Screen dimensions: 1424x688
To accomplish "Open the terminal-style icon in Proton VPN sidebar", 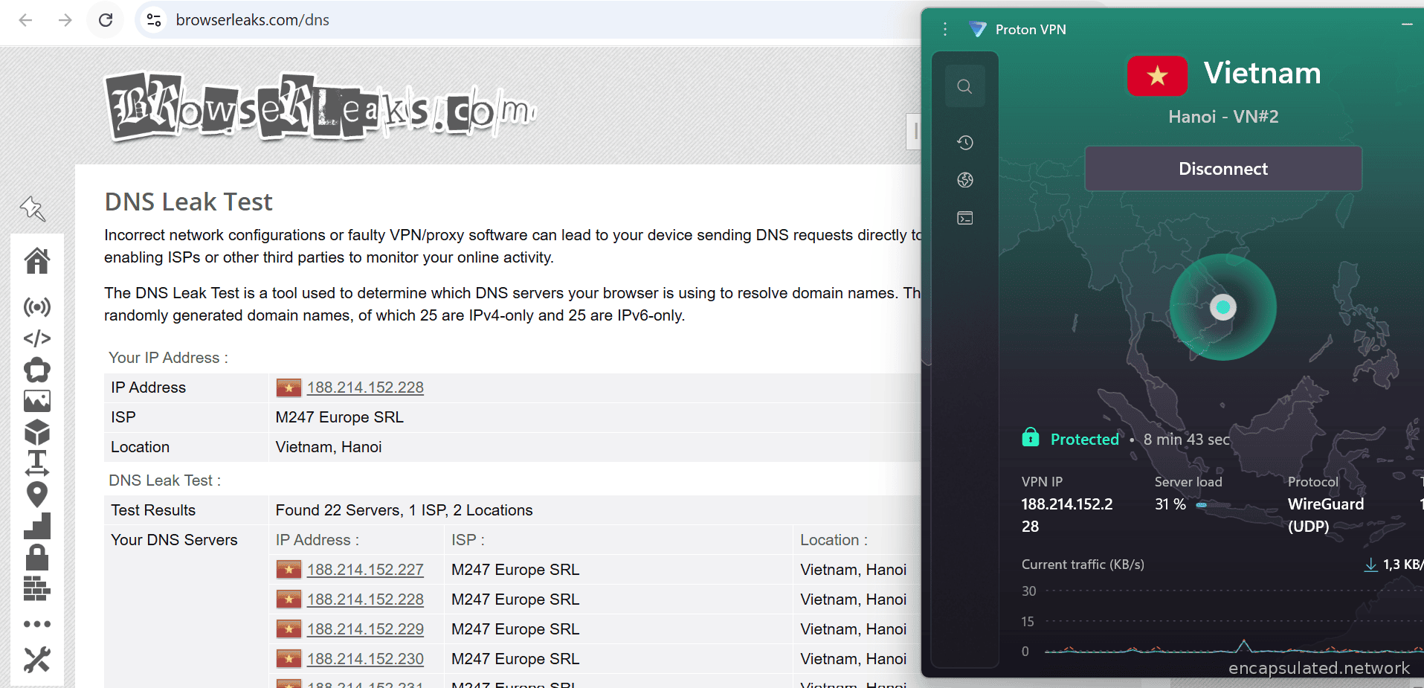I will click(965, 218).
